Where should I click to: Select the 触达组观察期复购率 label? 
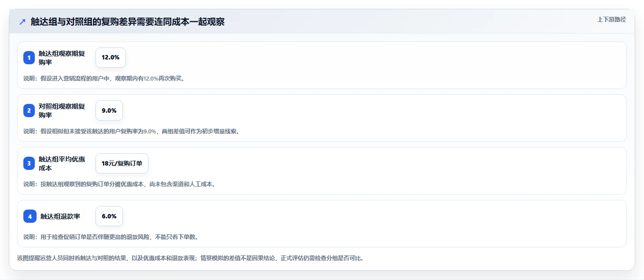pos(62,58)
